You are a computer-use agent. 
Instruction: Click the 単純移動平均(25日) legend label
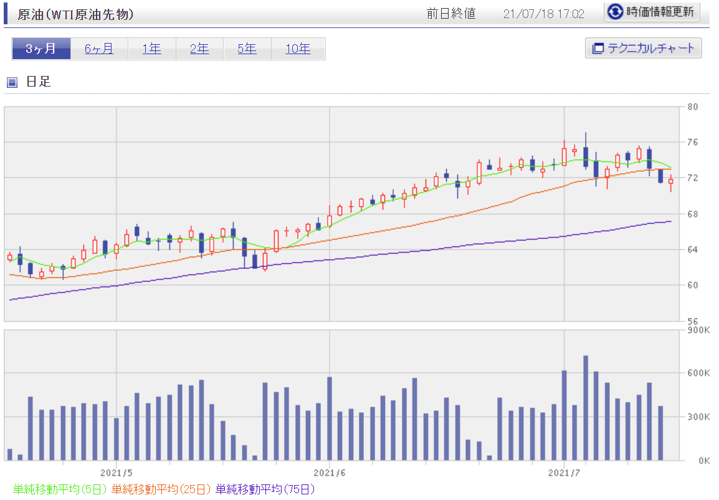click(x=161, y=489)
